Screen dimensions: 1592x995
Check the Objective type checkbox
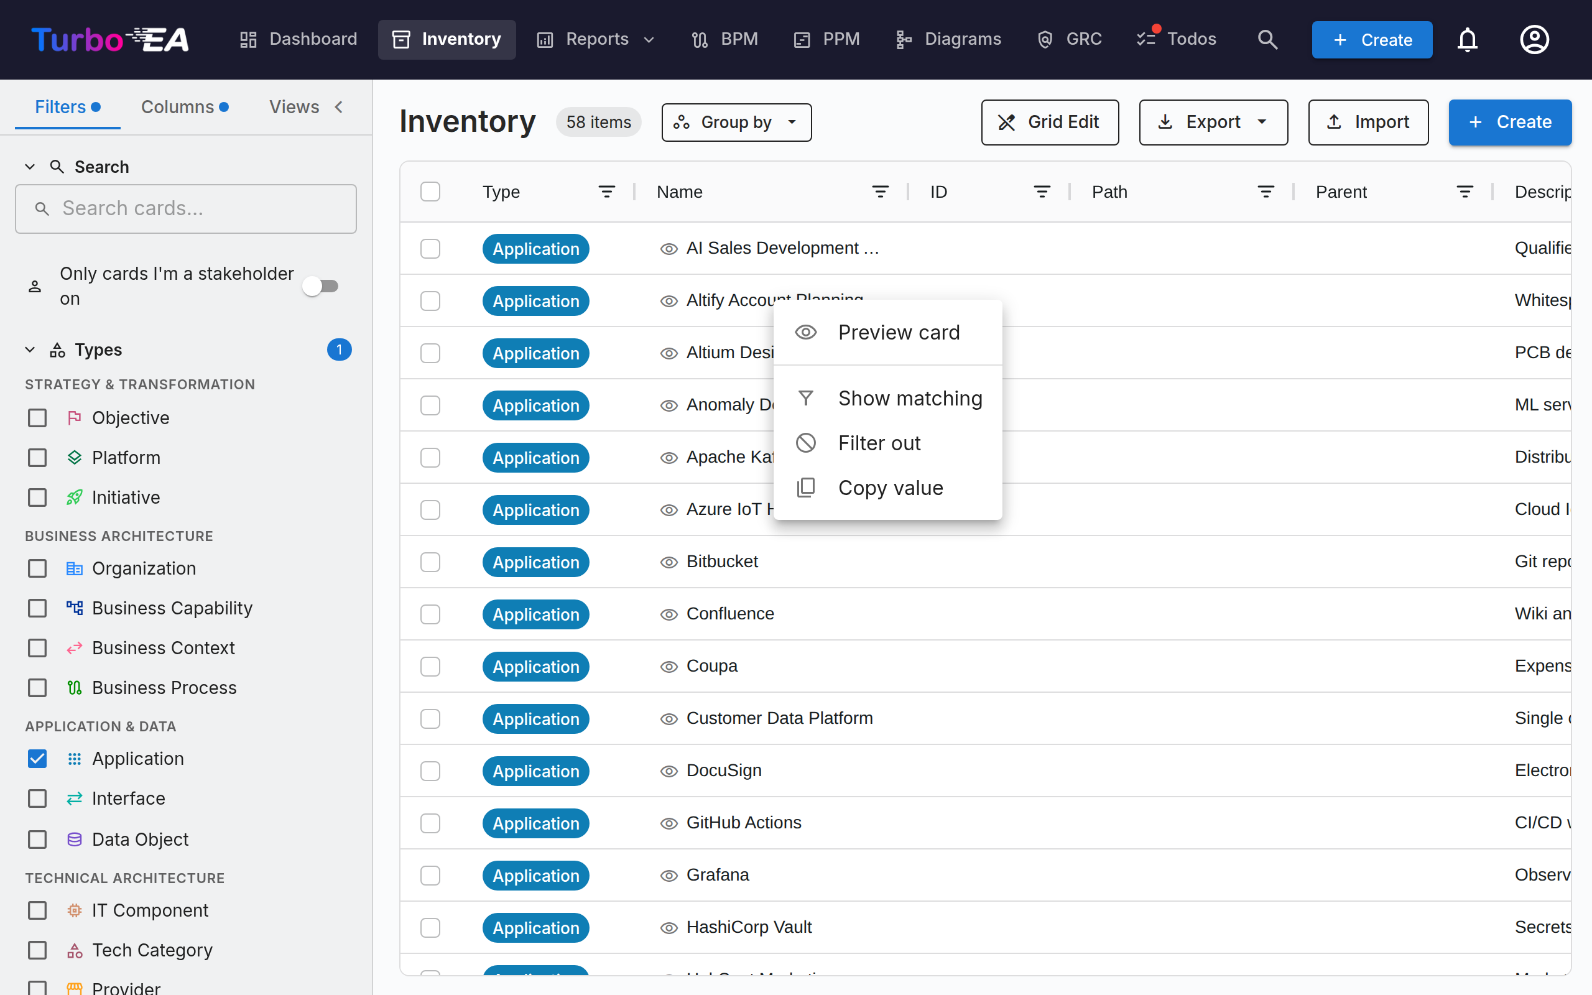37,418
